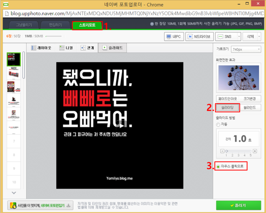
Task: Click the minus button for slide interval
Action: coord(222,151)
